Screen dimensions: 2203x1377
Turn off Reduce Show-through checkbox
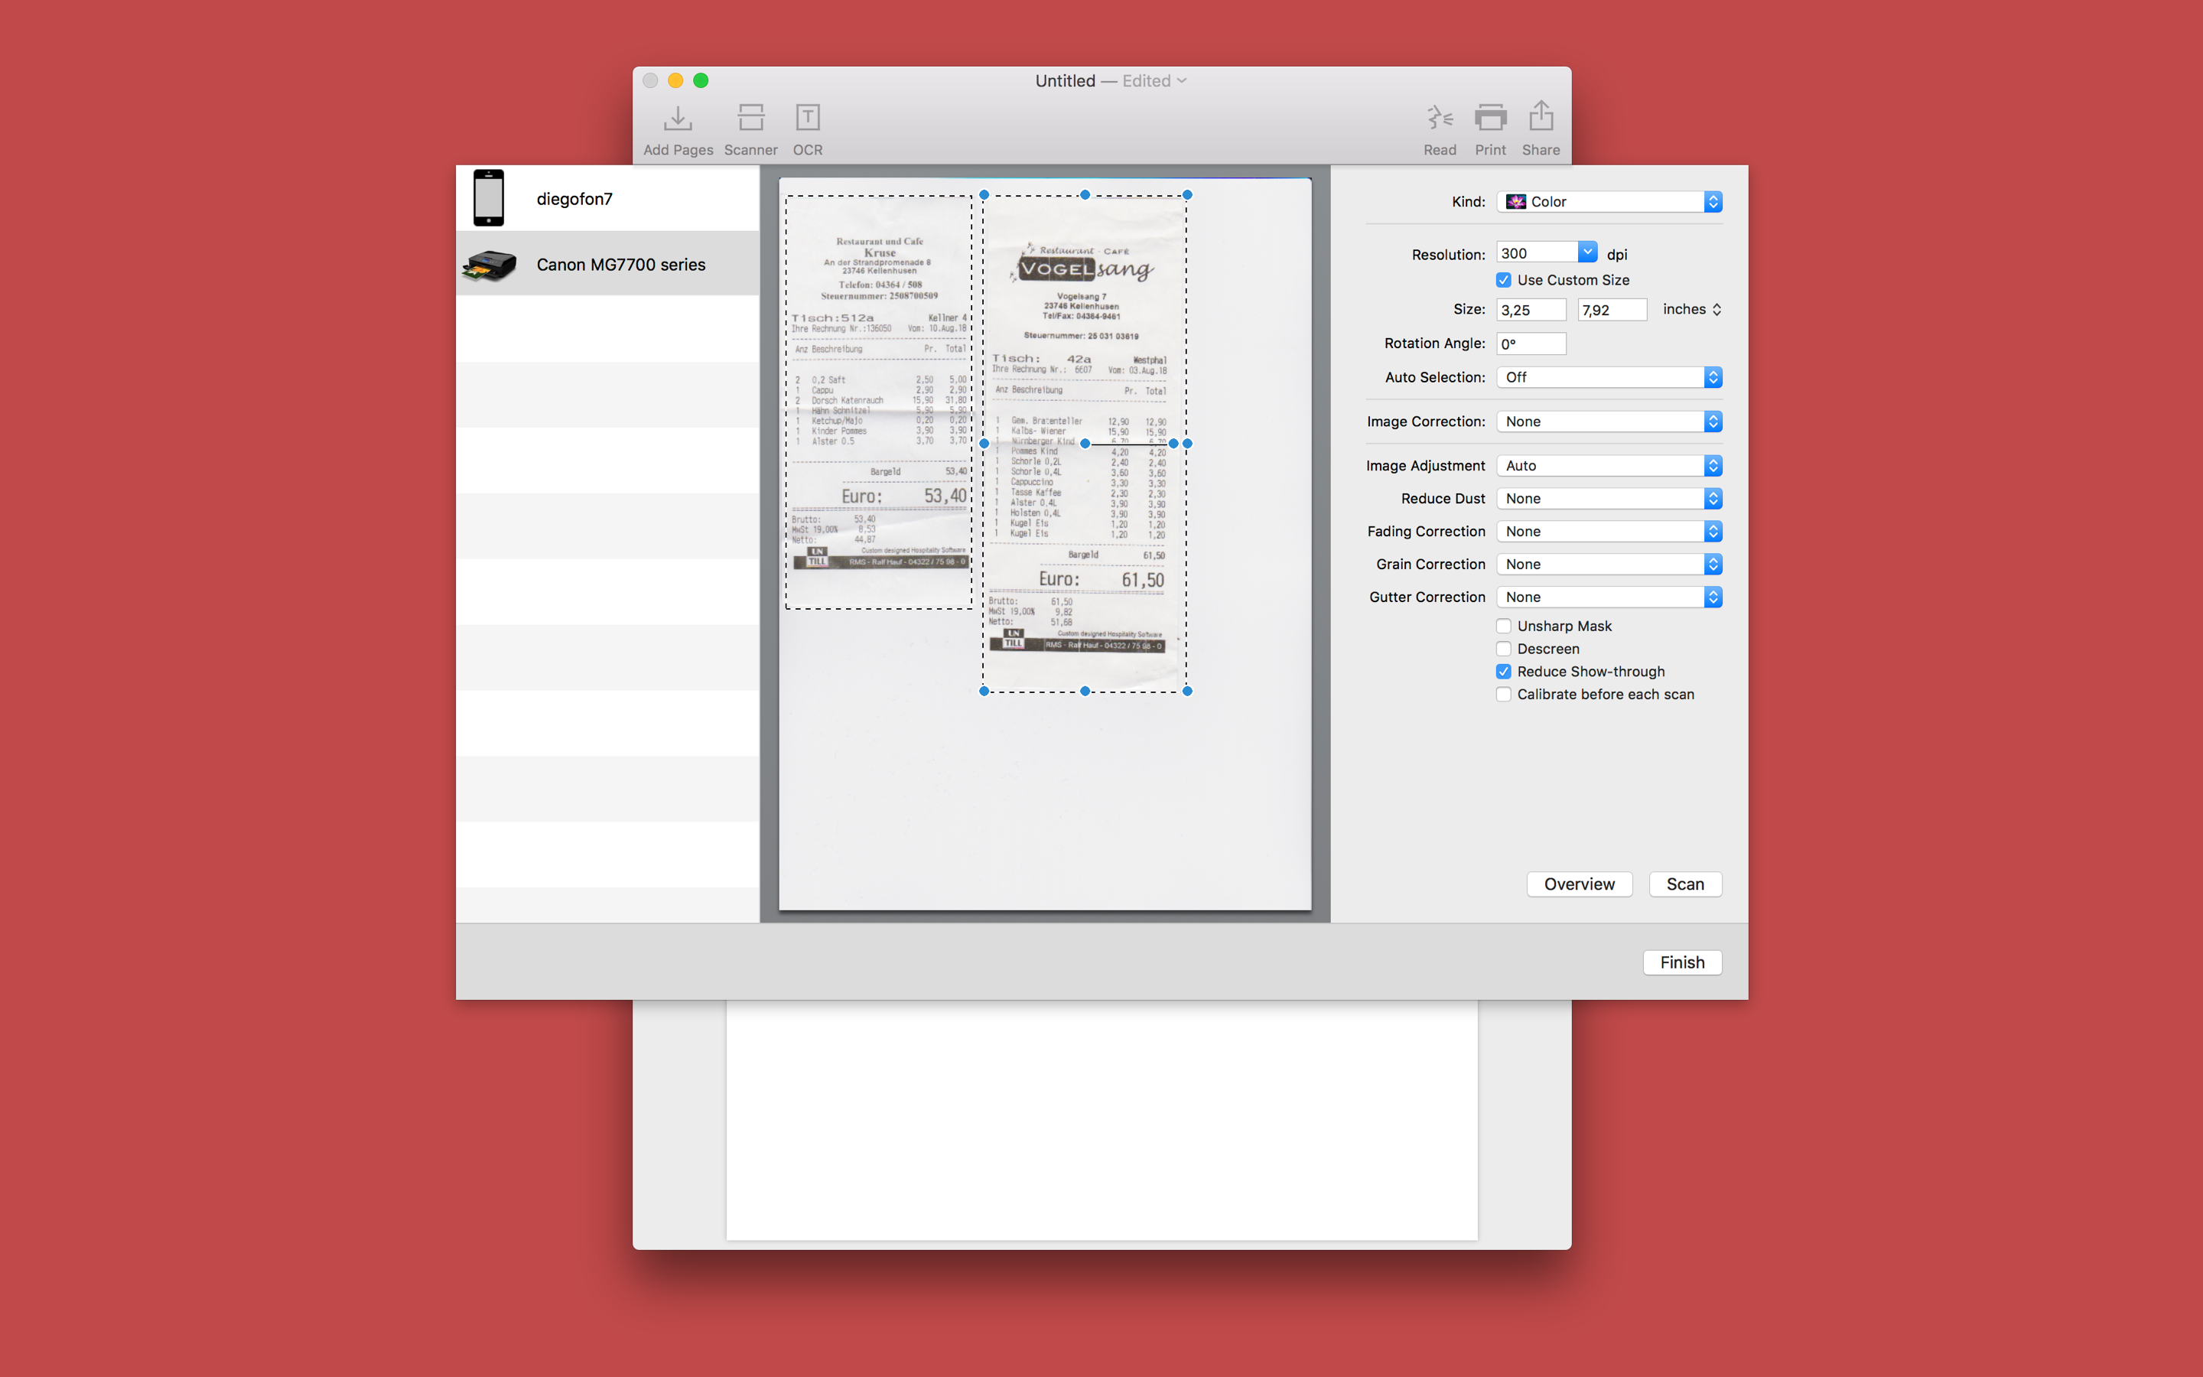pyautogui.click(x=1504, y=672)
